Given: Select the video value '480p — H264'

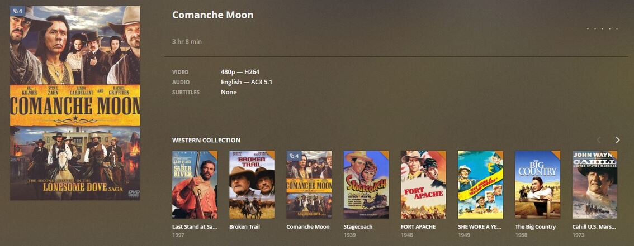Looking at the screenshot, I should click(x=240, y=72).
